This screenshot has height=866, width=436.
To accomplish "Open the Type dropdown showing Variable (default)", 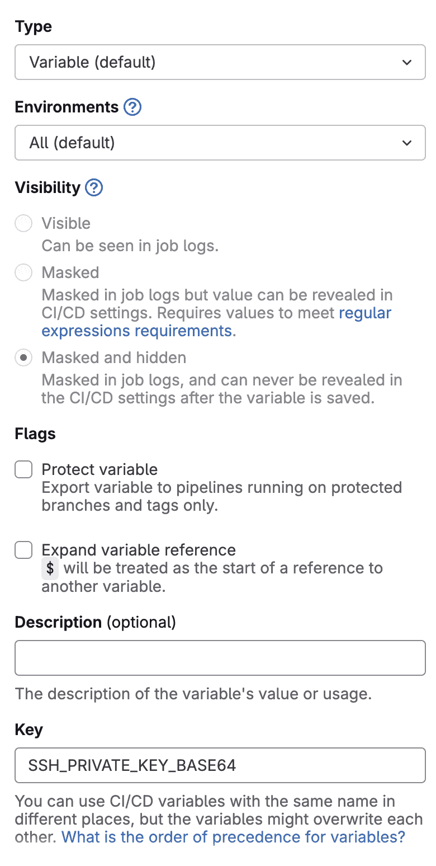I will [218, 62].
